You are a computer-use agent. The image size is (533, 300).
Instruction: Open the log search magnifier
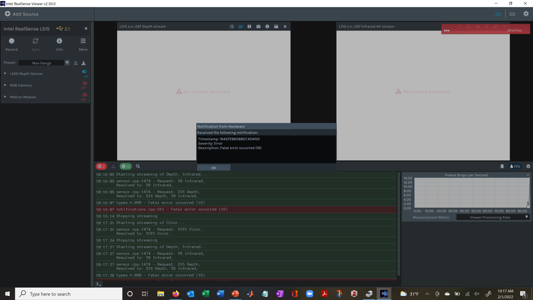[x=138, y=166]
